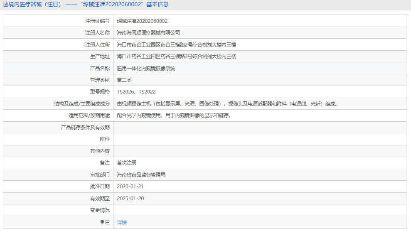Click the 生产地址 address value

pyautogui.click(x=176, y=57)
